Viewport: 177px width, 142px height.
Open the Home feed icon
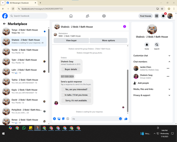(71, 16)
